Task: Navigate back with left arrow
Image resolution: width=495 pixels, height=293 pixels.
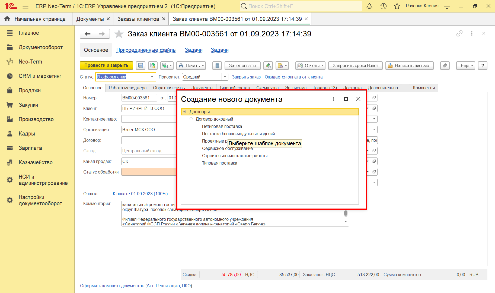Action: pyautogui.click(x=87, y=34)
